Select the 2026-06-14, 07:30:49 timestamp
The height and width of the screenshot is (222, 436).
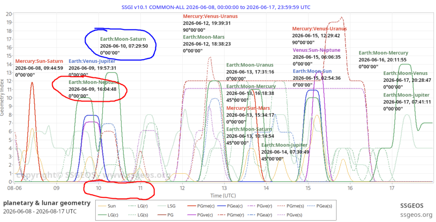pos(285,152)
